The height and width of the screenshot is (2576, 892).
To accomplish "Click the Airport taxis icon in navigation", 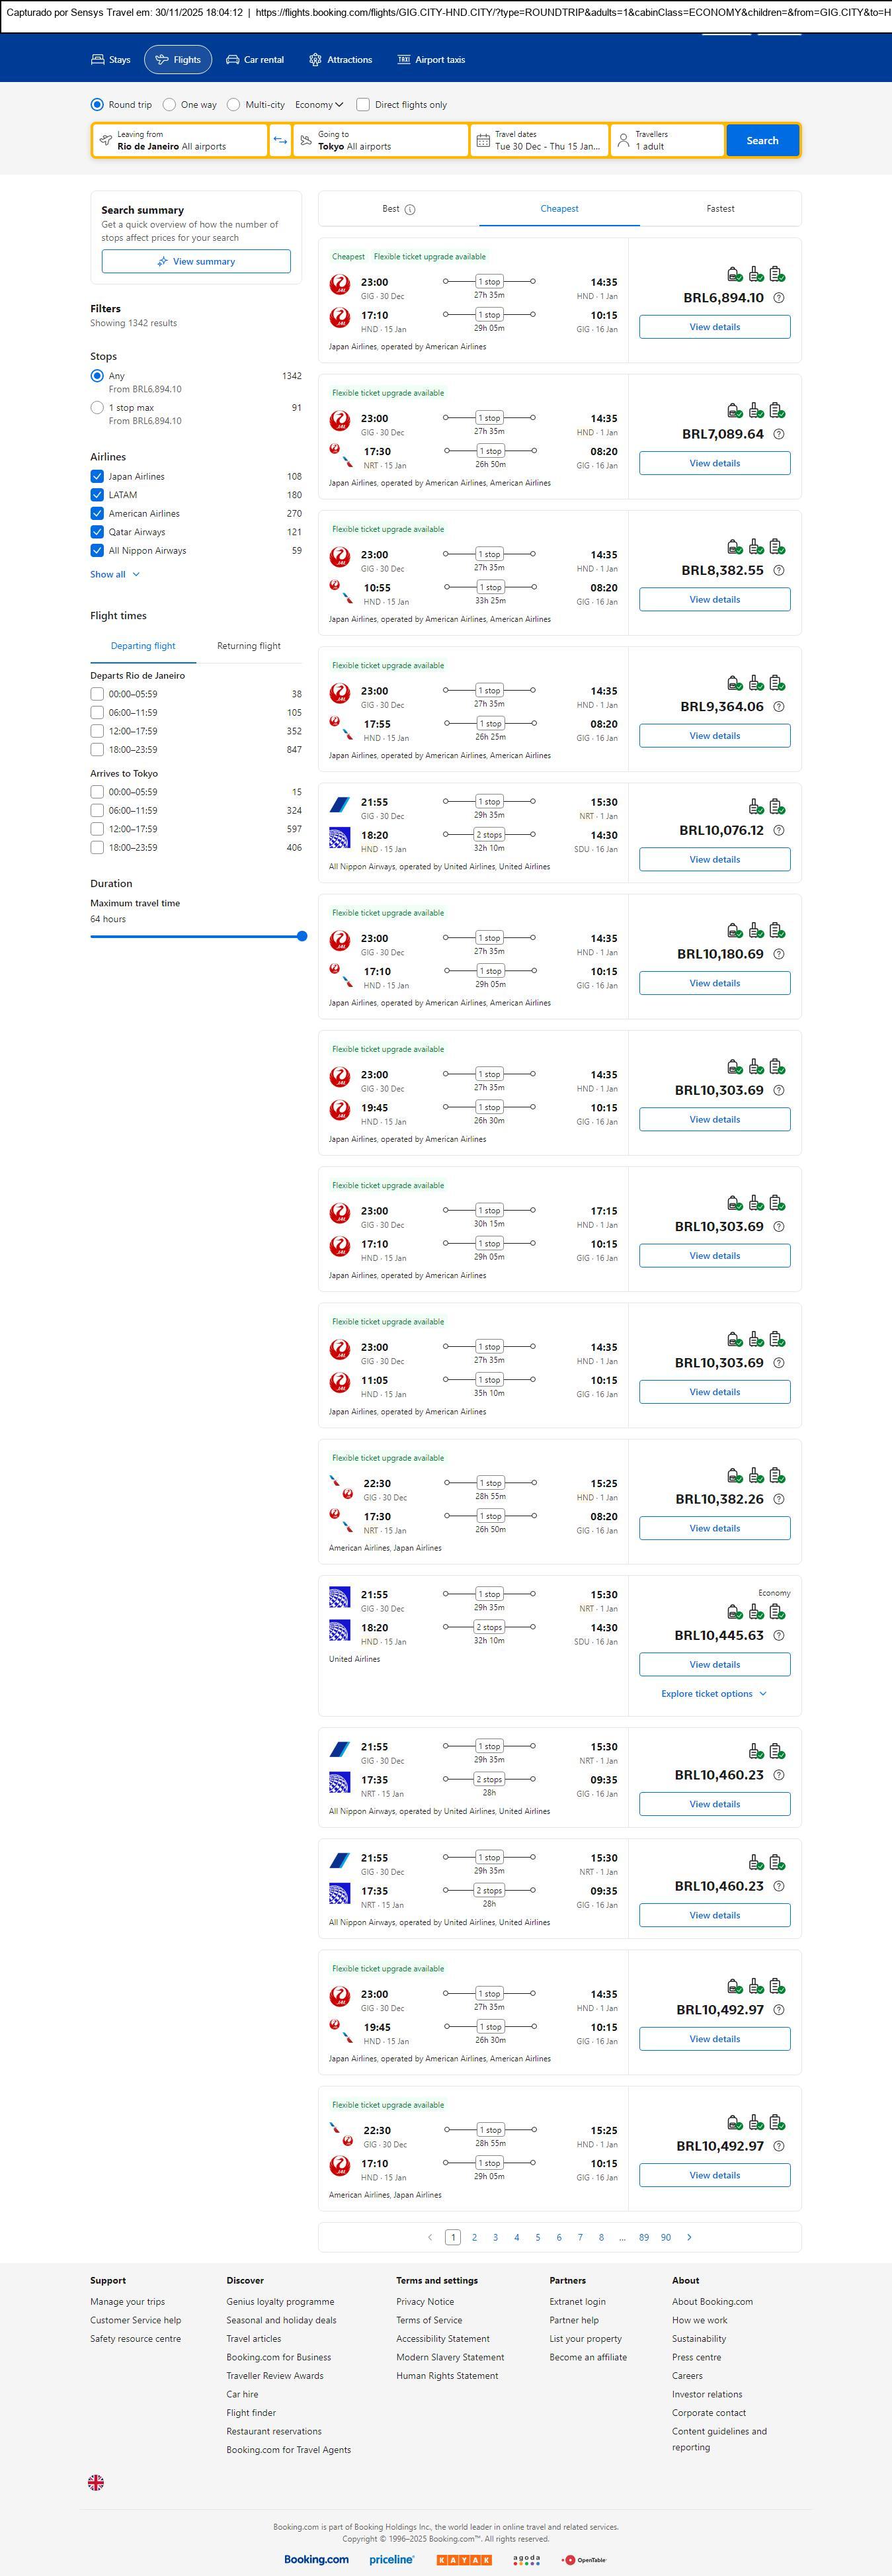I will [403, 60].
